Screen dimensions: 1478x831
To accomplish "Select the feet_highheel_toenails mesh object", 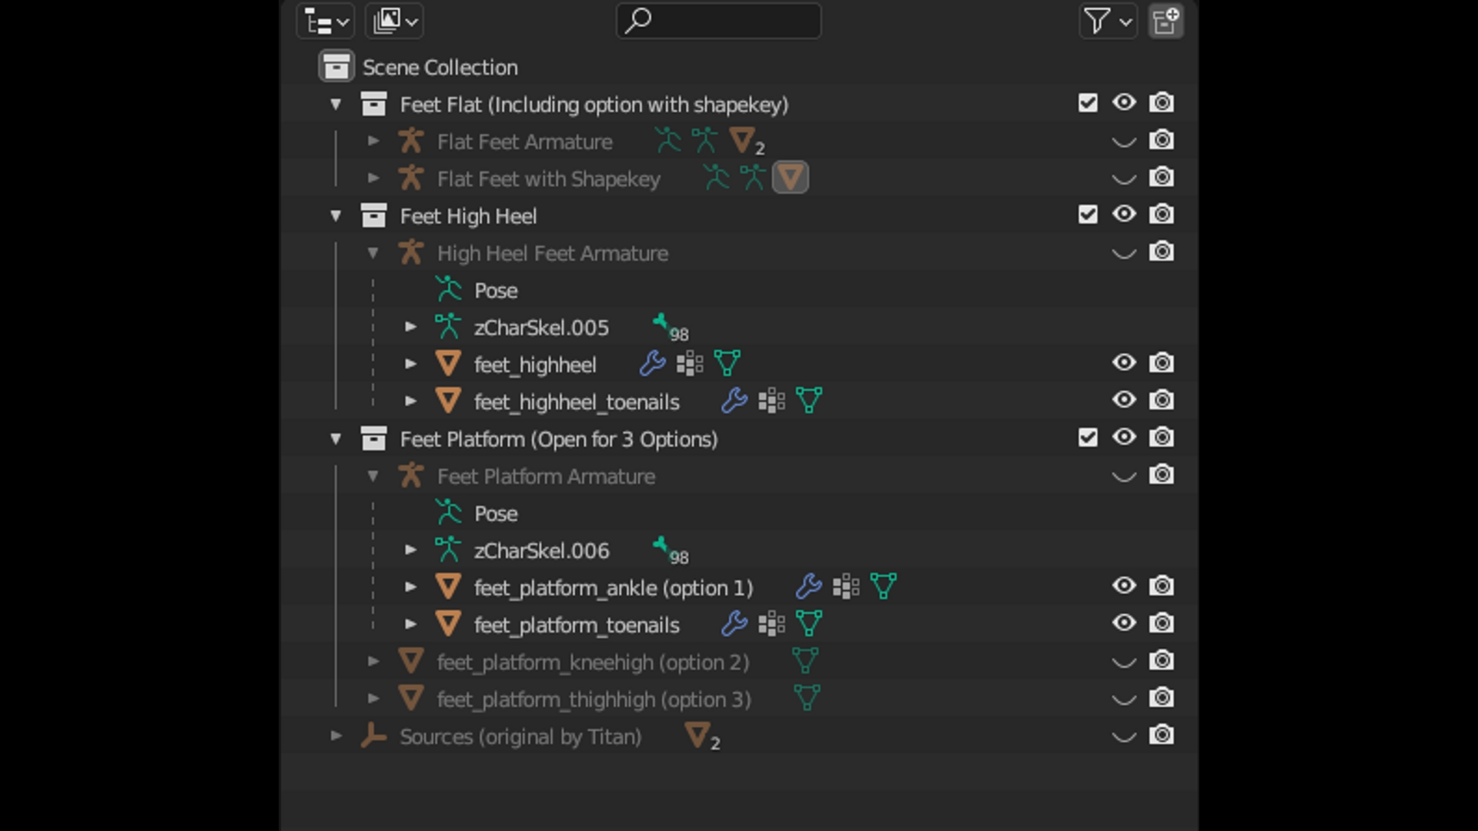I will (577, 402).
